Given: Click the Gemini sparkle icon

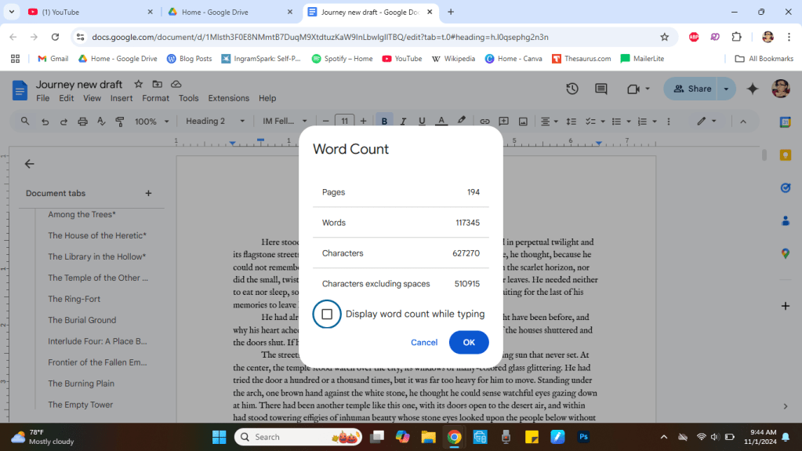Looking at the screenshot, I should [x=753, y=89].
